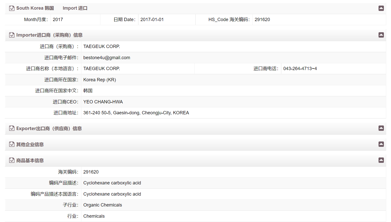Click the HS_Code value 291620 at top
Viewport: 391px width, 222px height.
pyautogui.click(x=262, y=20)
